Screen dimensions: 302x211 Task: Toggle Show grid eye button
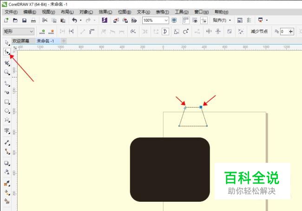(195, 20)
